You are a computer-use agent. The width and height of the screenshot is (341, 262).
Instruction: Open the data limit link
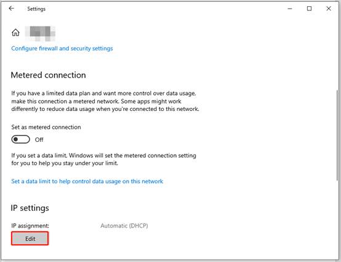pos(87,181)
